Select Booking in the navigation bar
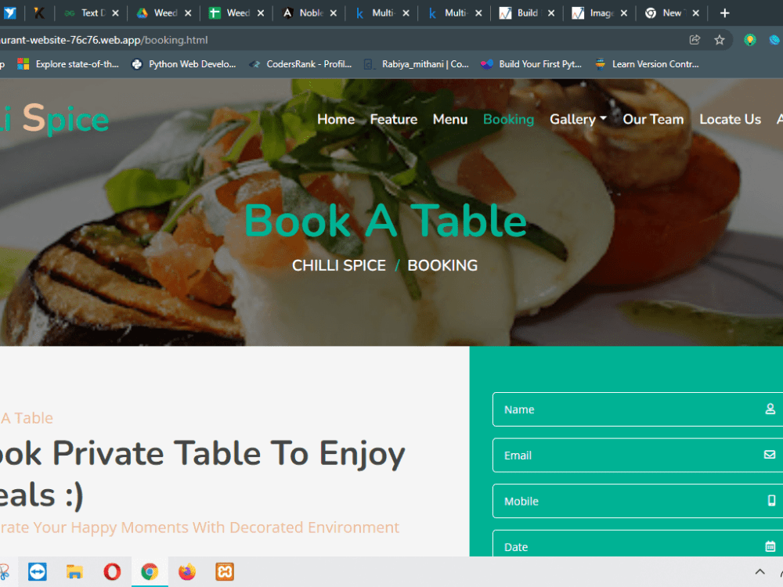 (x=508, y=119)
